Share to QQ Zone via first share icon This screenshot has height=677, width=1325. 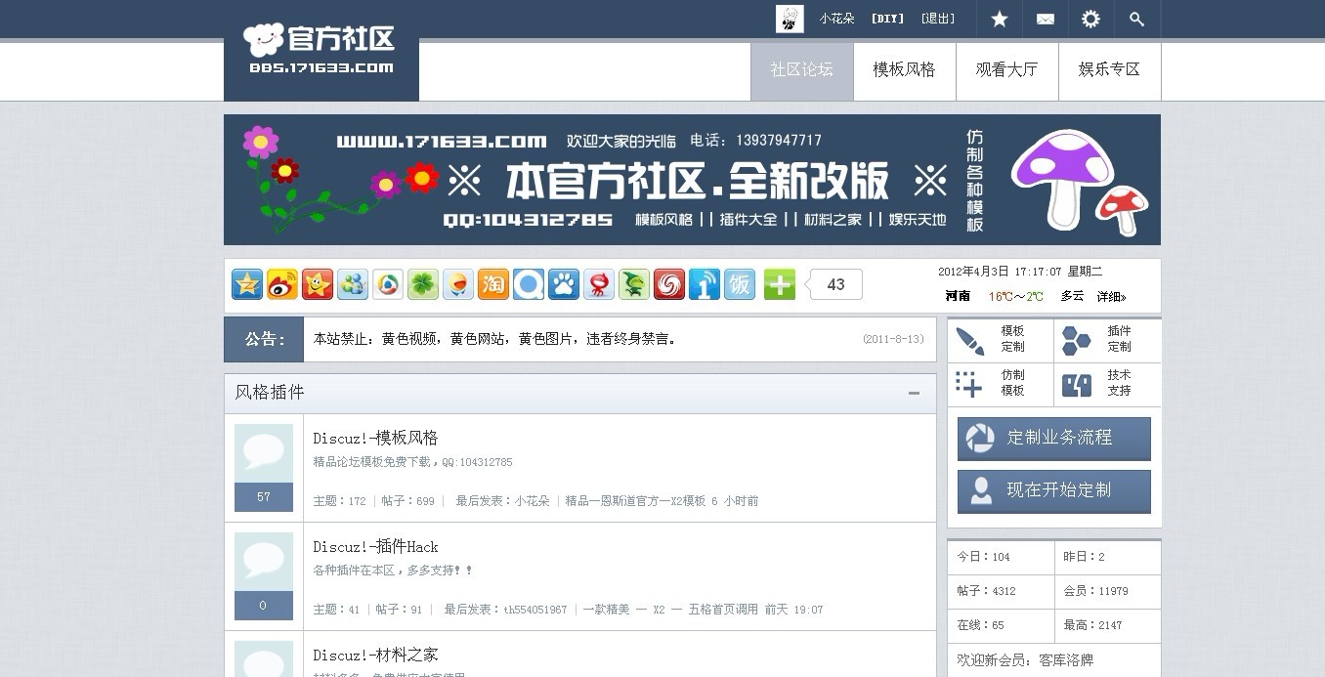coord(246,284)
